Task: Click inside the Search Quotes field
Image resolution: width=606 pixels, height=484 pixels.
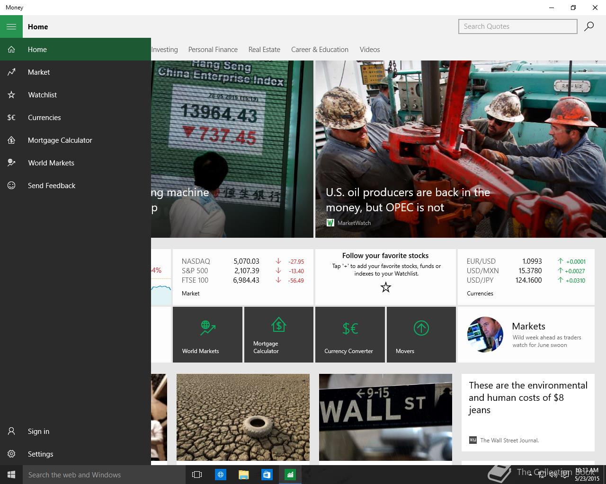Action: (x=518, y=26)
